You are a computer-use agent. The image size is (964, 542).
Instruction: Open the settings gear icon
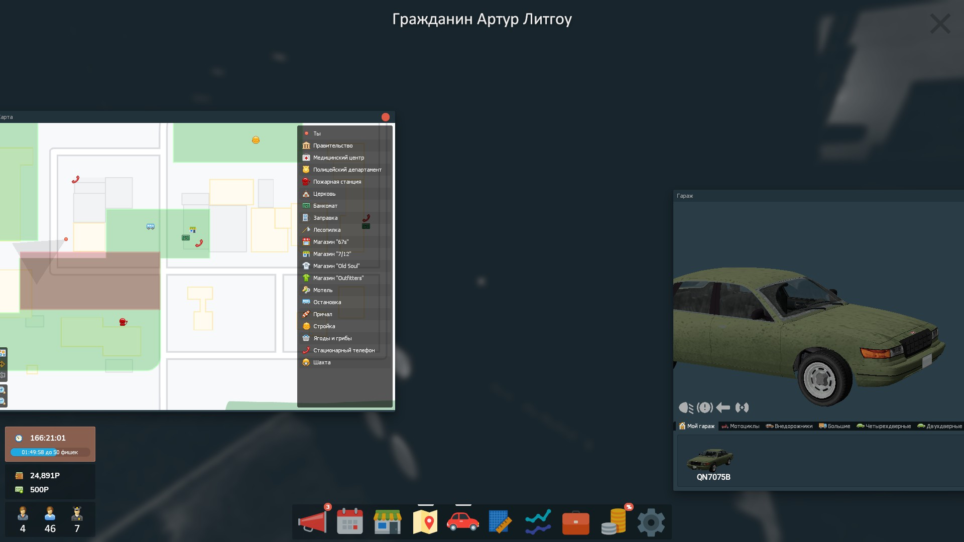(651, 522)
